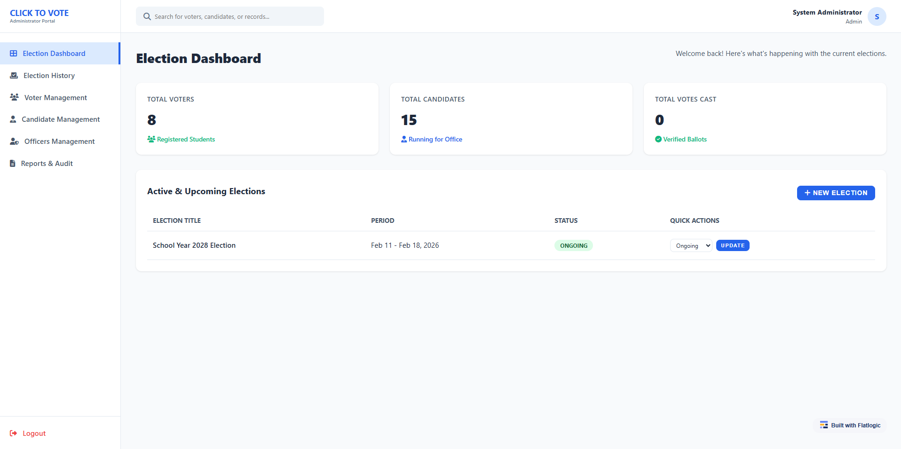Screen dimensions: 901x449
Task: Click the Reports & Audit document icon
Action: (x=13, y=164)
